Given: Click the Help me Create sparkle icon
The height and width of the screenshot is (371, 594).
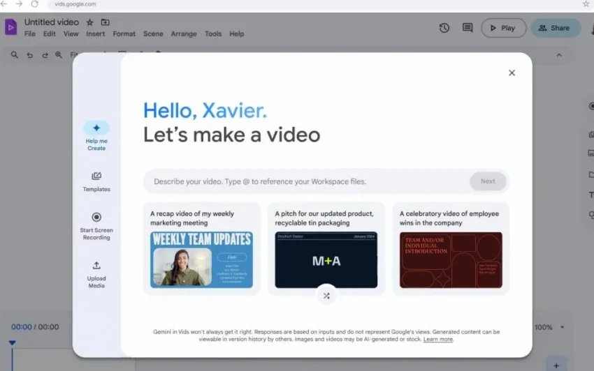Looking at the screenshot, I should click(96, 128).
